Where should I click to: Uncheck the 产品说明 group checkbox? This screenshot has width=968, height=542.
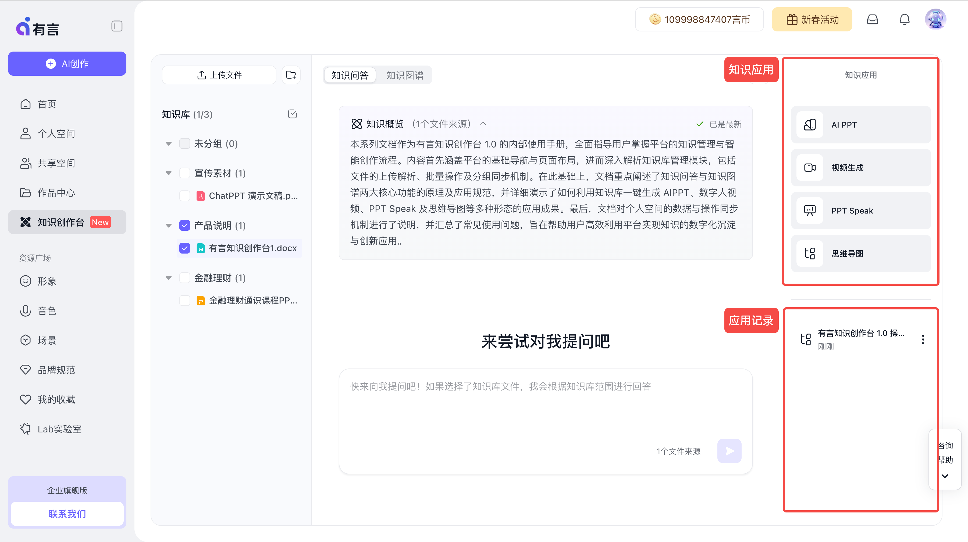coord(184,225)
